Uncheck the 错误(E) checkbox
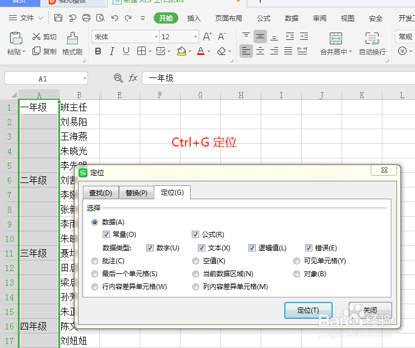Screen dimensions: 415x348 click(308, 248)
